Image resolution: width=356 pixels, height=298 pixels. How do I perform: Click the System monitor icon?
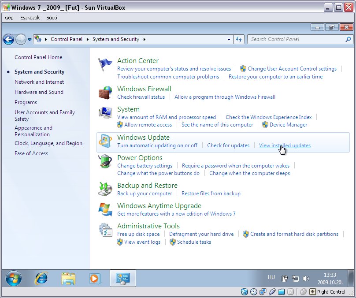click(x=105, y=113)
